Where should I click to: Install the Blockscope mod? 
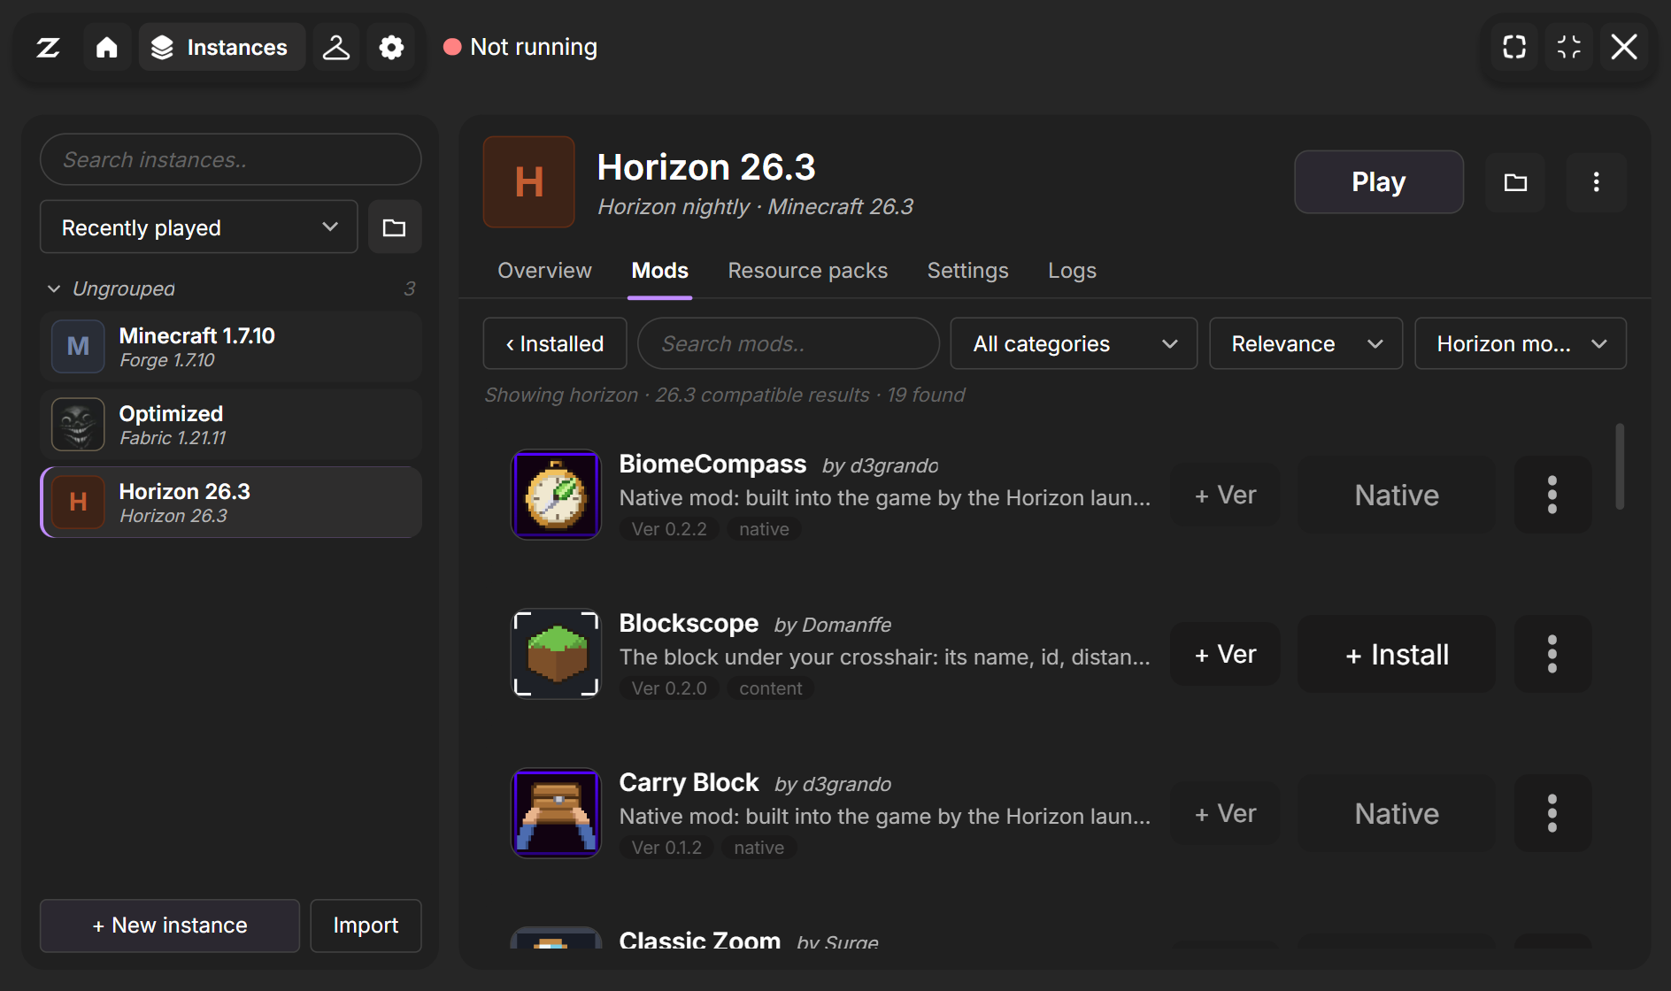click(x=1397, y=654)
